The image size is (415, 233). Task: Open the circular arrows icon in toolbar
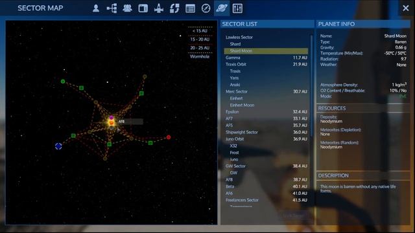click(x=174, y=8)
